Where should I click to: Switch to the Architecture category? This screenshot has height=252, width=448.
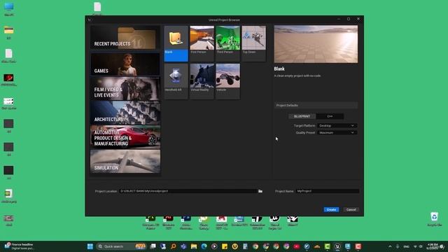click(x=125, y=113)
